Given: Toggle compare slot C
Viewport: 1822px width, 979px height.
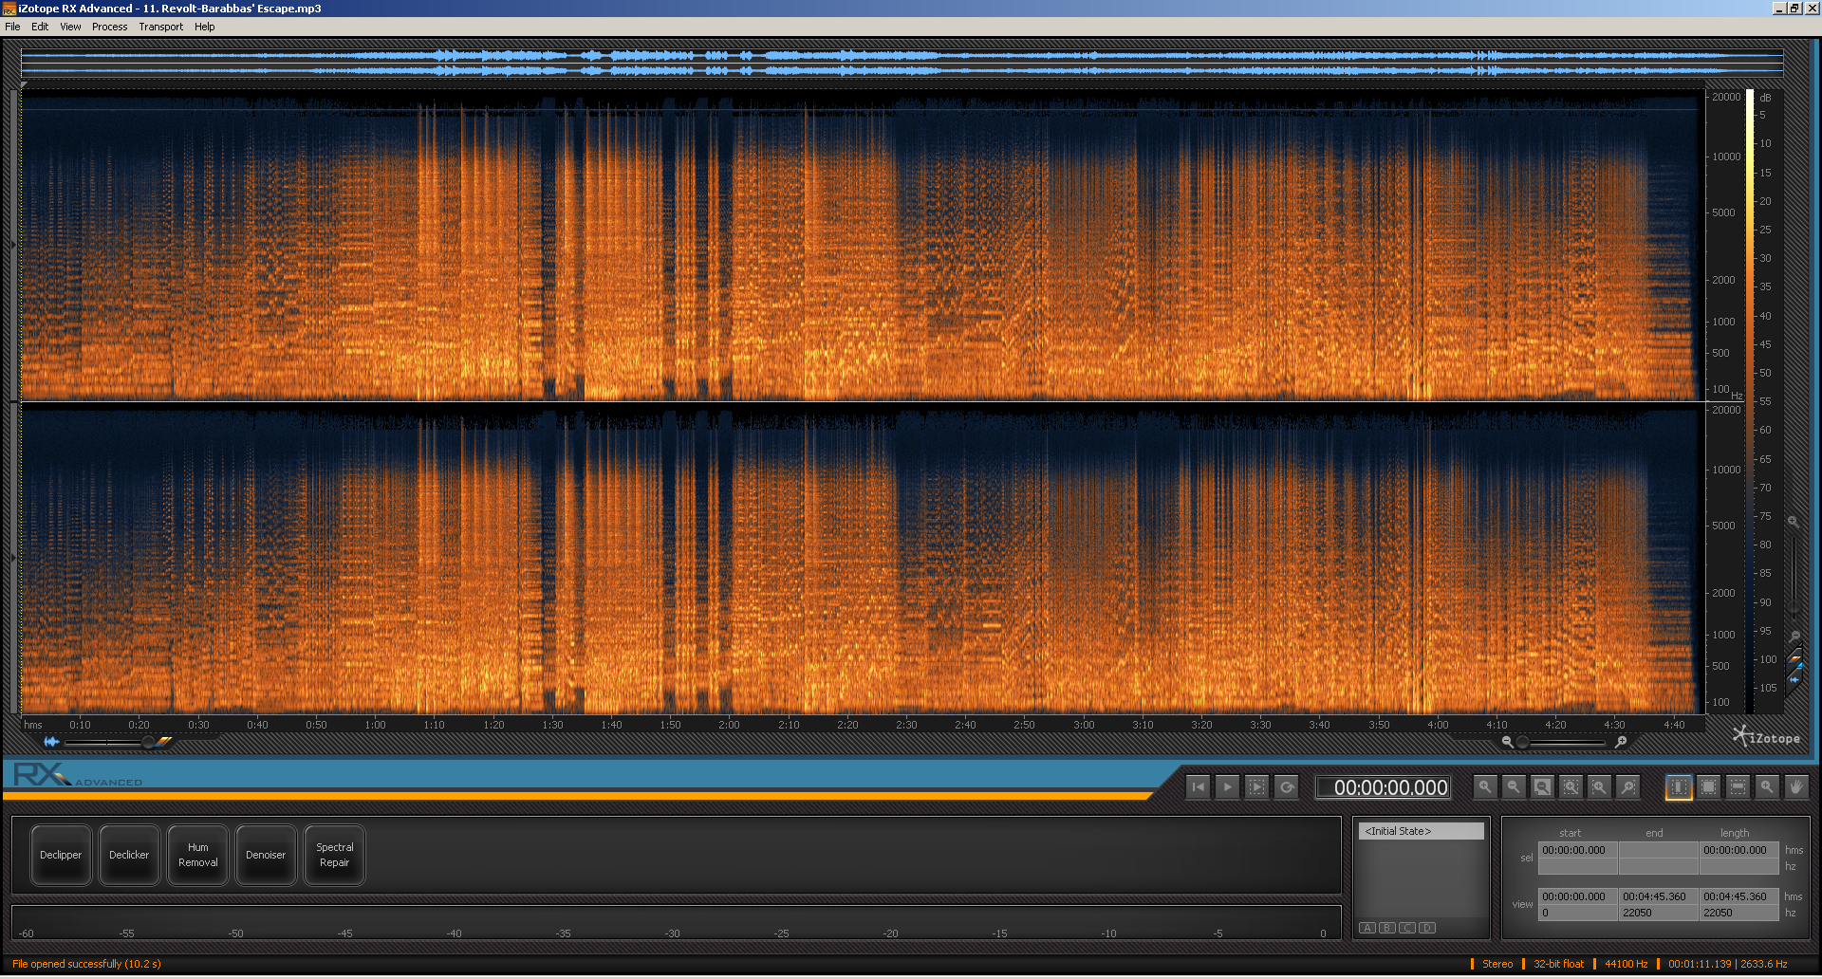Looking at the screenshot, I should 1407,928.
